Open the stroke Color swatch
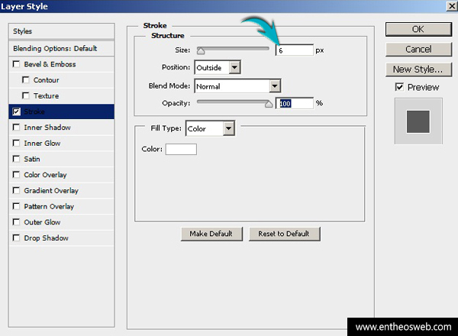This screenshot has height=336, width=458. 181,149
